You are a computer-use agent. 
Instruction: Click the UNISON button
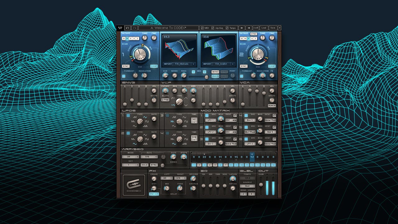tap(215, 76)
